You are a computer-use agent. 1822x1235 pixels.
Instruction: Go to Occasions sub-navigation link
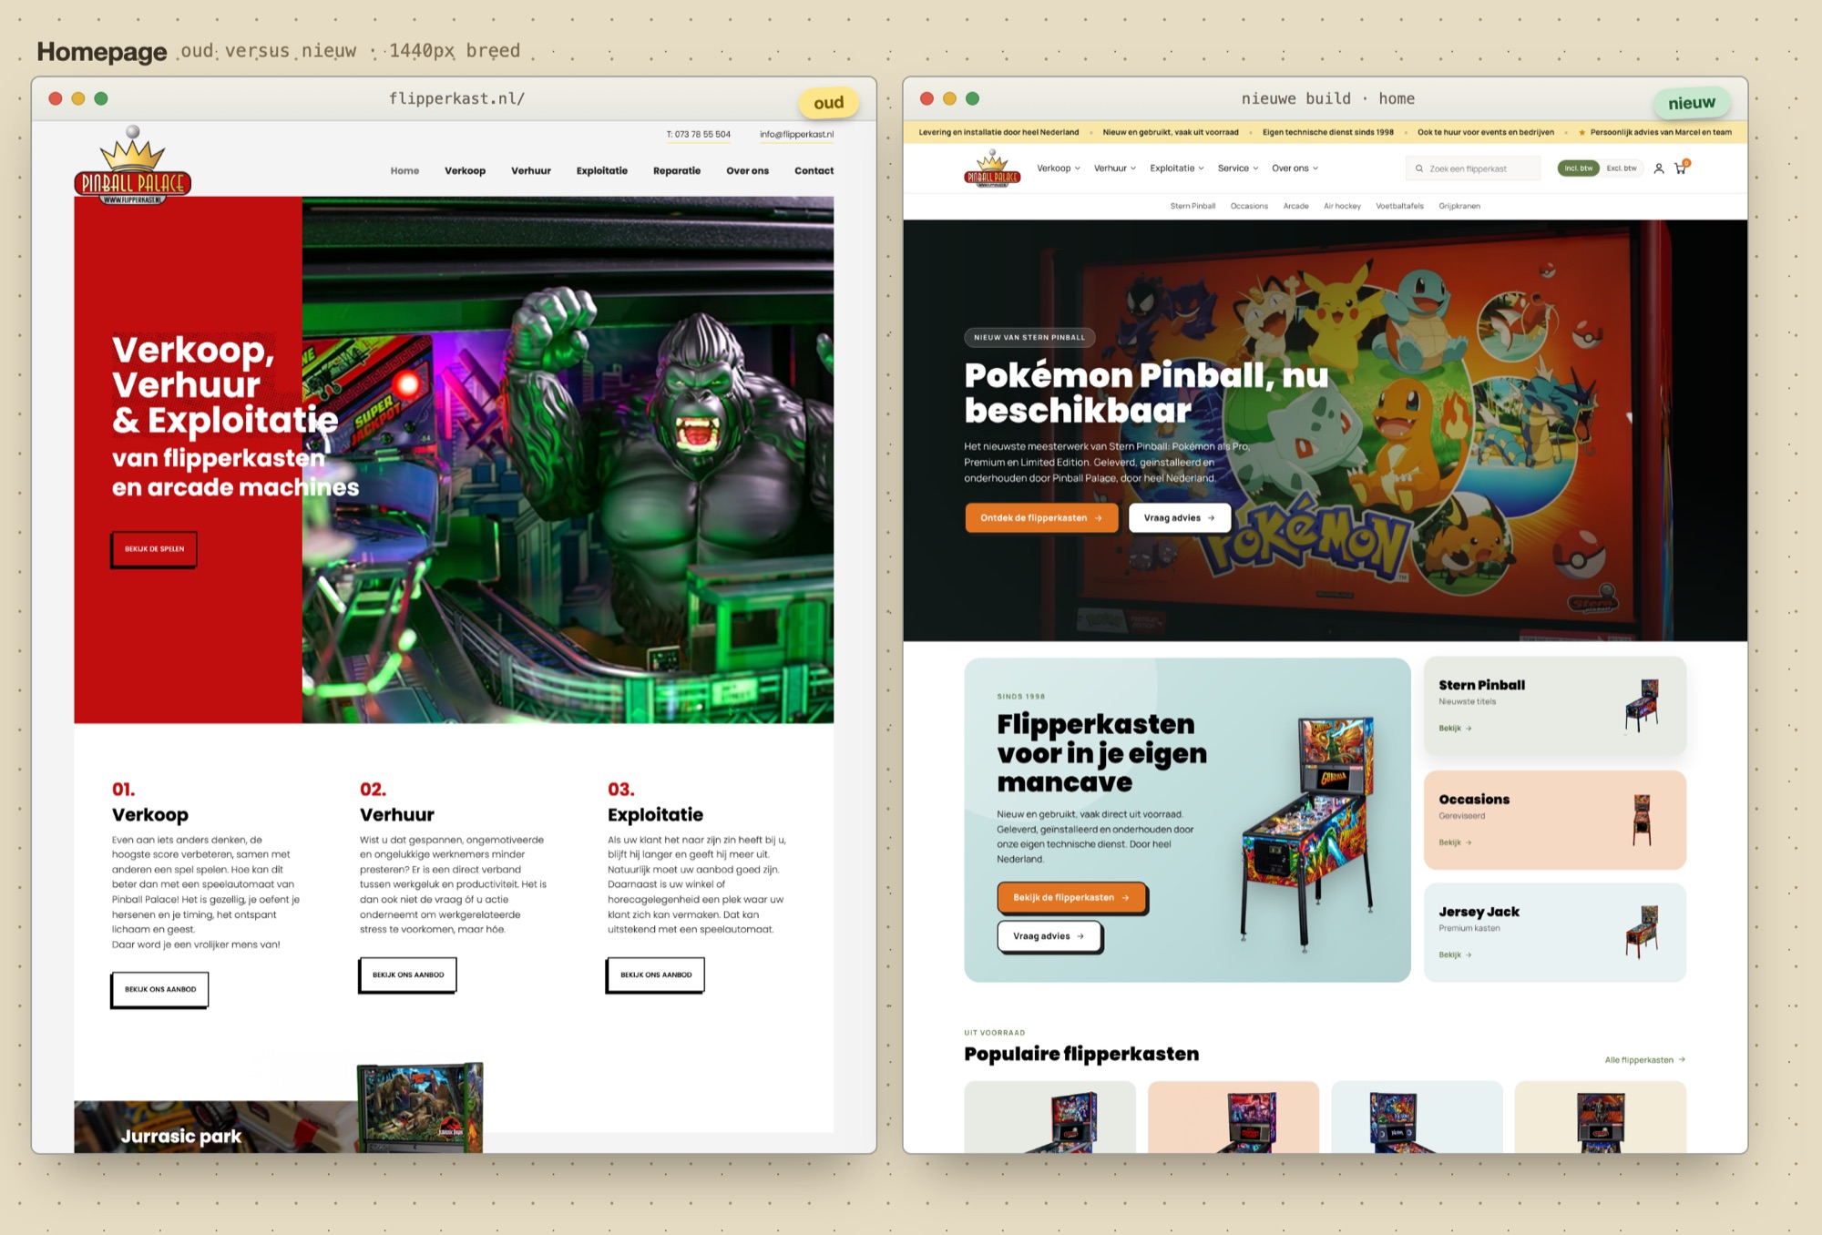[1249, 207]
